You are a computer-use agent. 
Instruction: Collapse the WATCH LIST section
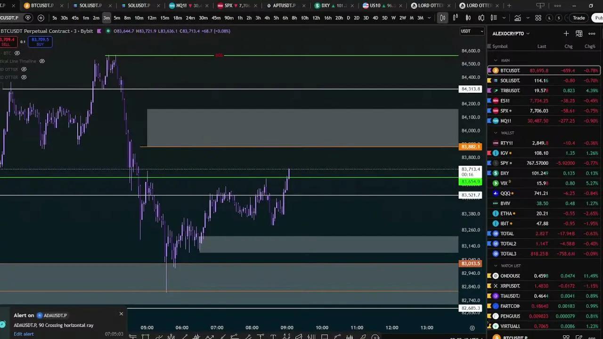496,266
